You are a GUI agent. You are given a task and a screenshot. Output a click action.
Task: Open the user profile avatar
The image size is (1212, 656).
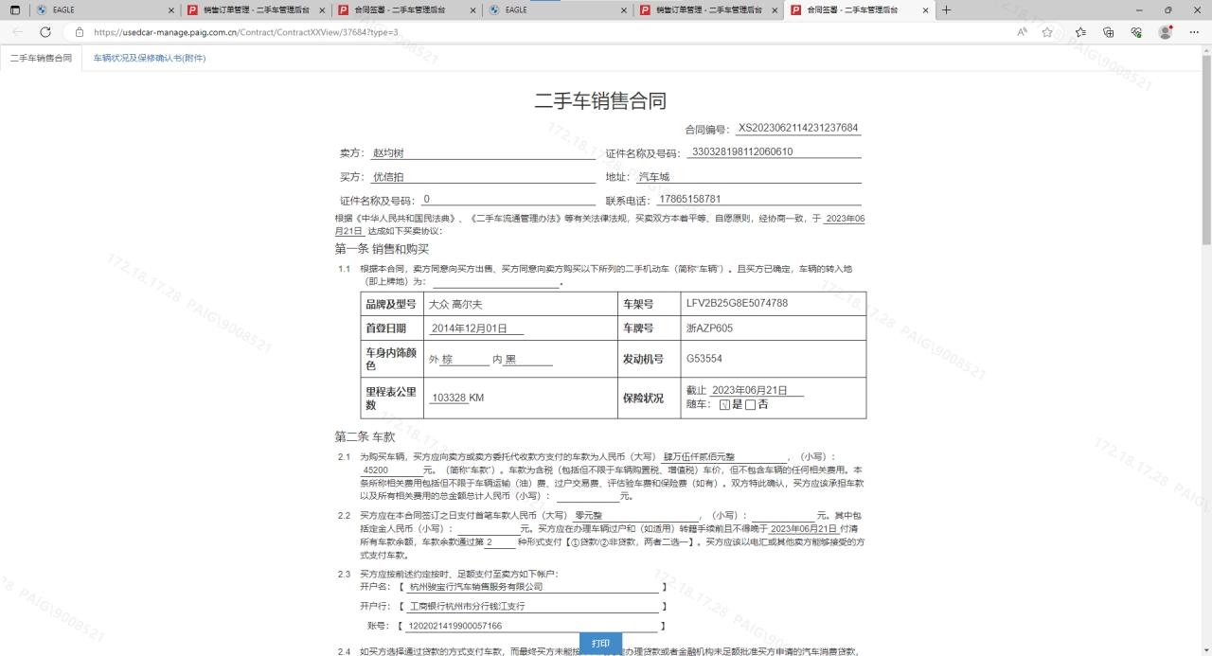pos(1166,31)
